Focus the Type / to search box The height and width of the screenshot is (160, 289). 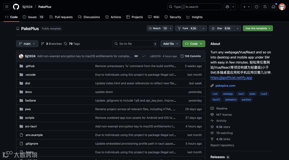point(195,7)
